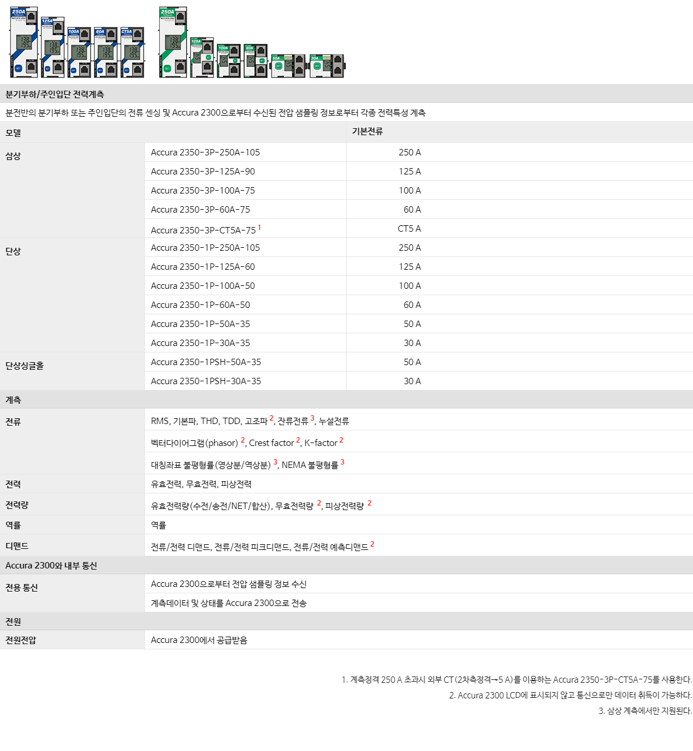693x751 pixels.
Task: Click "계측데이터 및 상태를 Accura 2300으로 전송"
Action: 229,603
